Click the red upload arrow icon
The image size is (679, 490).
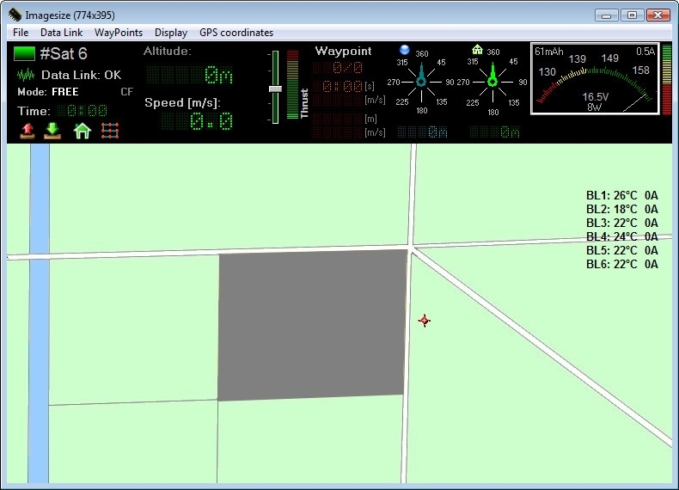(x=28, y=131)
